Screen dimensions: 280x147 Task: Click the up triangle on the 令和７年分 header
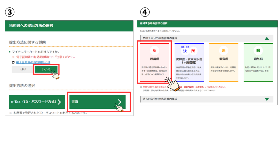tap(267, 38)
